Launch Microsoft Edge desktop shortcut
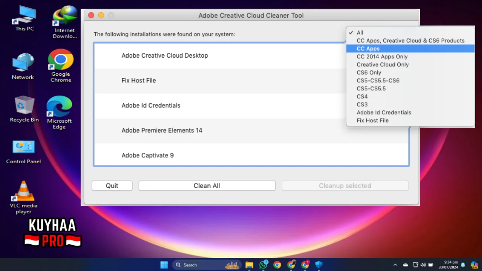482x271 pixels. click(59, 113)
